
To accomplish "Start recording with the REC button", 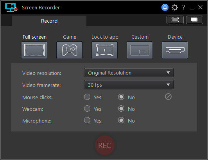I will point(105,145).
